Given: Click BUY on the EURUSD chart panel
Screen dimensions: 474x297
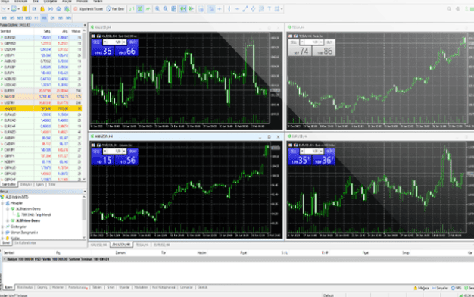Looking at the screenshot, I should (330, 151).
